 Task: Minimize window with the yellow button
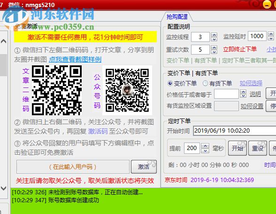(267, 4)
